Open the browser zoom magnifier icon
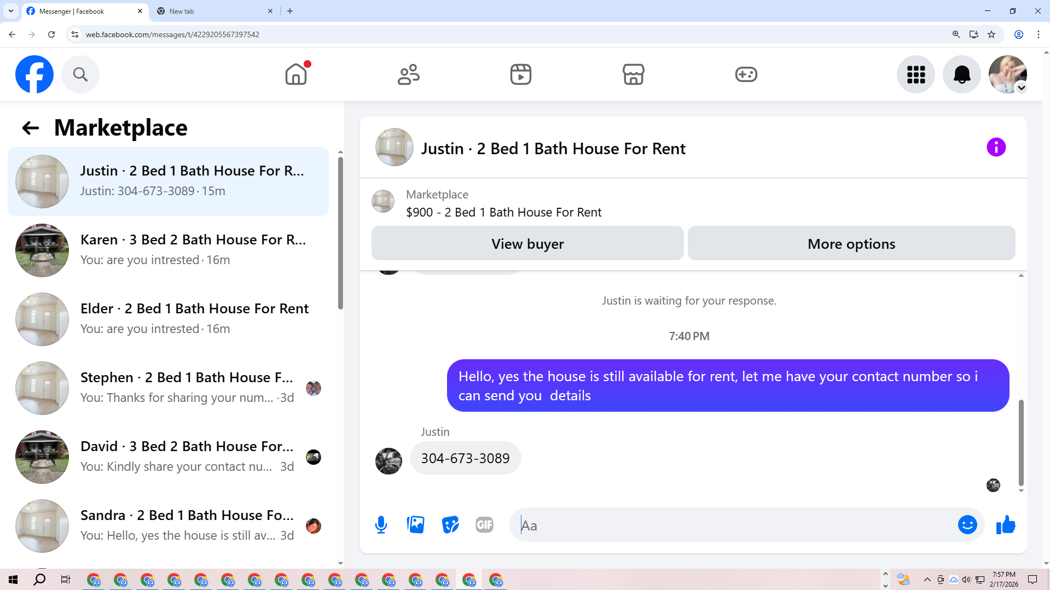This screenshot has width=1050, height=590. pos(956,34)
